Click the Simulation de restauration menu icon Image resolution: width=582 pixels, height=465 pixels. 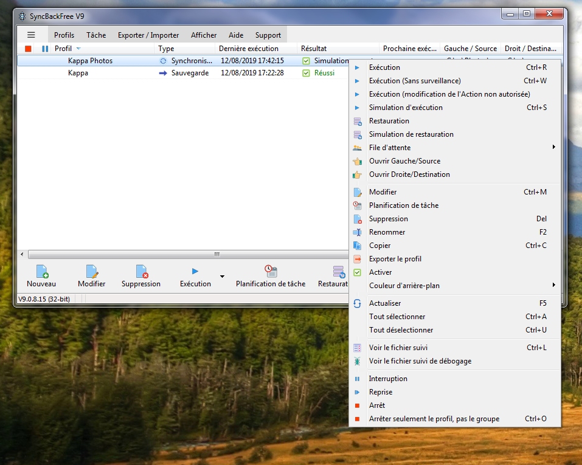coord(358,134)
